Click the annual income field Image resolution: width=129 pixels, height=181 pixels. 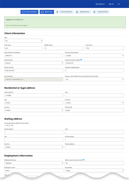coord(94,163)
